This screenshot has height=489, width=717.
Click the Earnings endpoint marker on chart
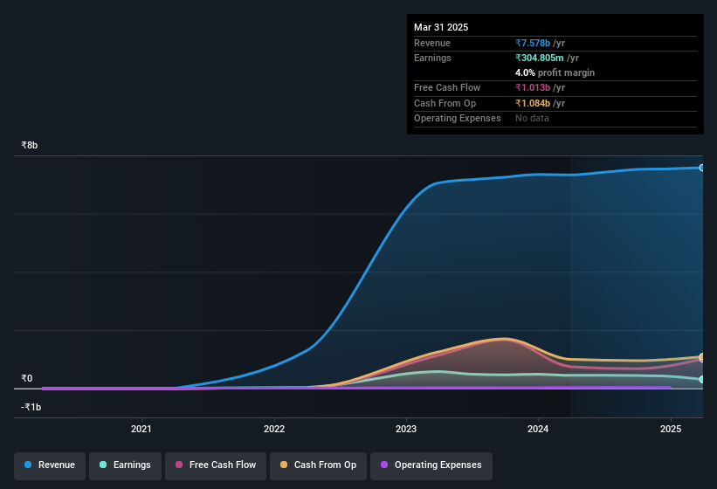pos(702,379)
